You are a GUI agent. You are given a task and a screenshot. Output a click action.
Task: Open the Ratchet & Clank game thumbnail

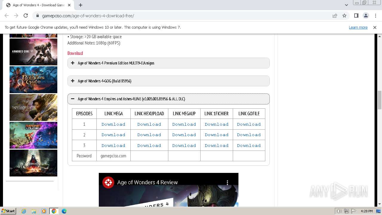pyautogui.click(x=33, y=135)
